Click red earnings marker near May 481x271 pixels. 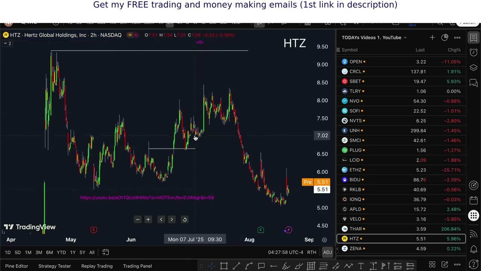[94, 230]
